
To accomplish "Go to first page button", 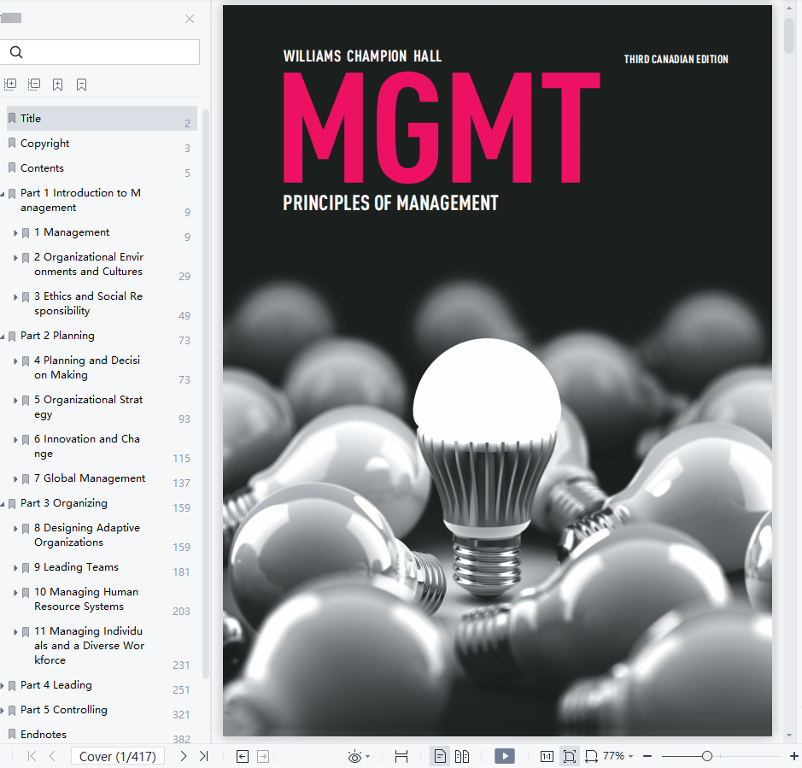I will [32, 756].
